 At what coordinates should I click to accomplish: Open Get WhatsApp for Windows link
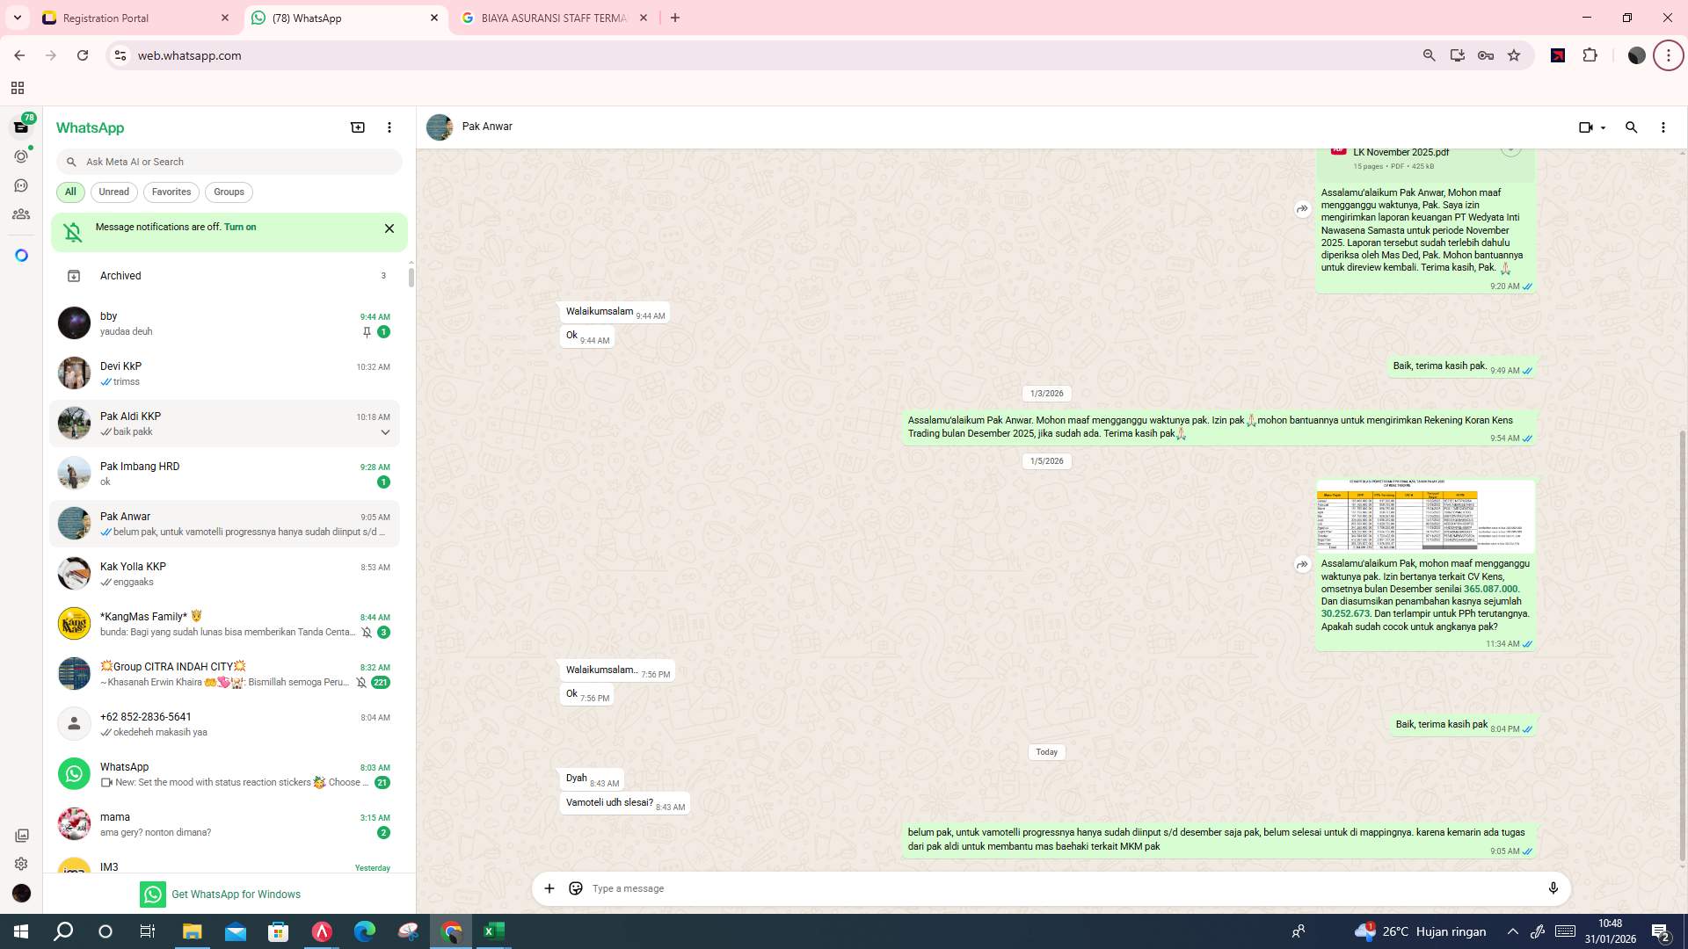[236, 894]
